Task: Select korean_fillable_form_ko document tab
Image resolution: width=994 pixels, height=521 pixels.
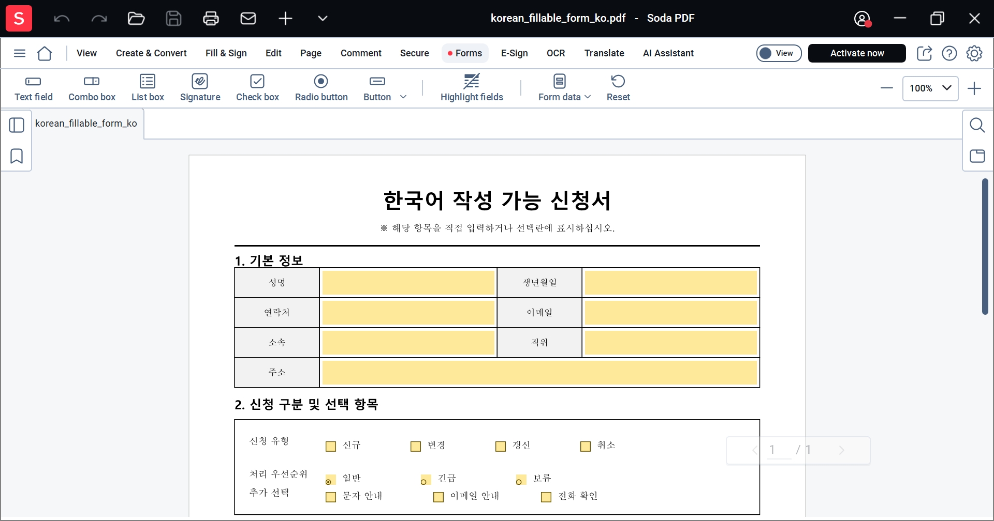Action: click(x=86, y=124)
